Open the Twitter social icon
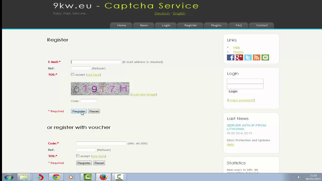Screen dimensions: 322x181 pyautogui.click(x=248, y=57)
